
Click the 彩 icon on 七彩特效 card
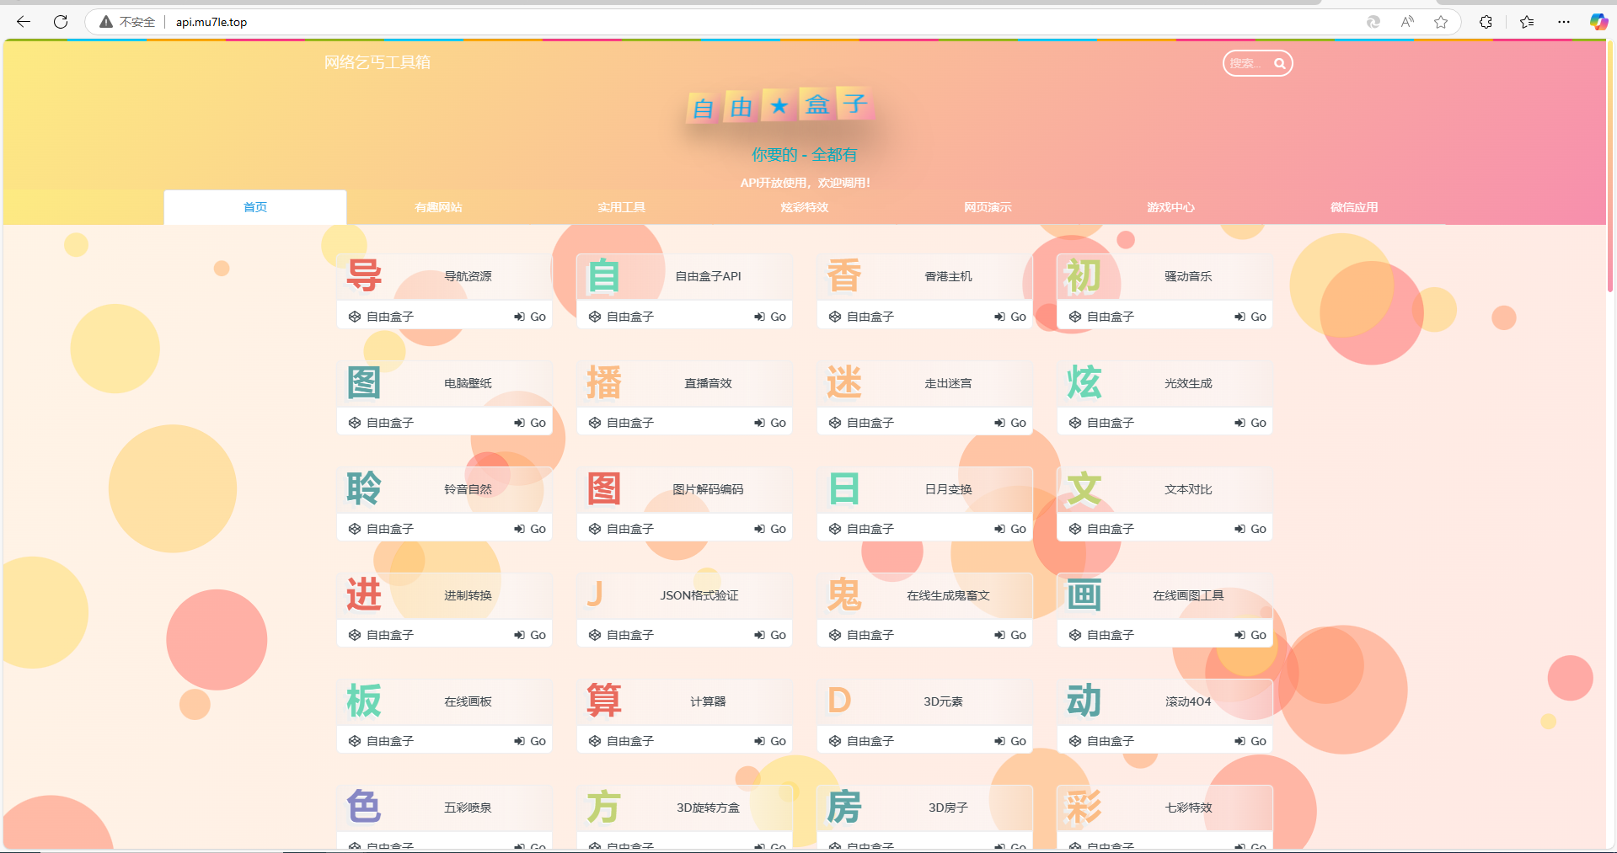point(1084,807)
